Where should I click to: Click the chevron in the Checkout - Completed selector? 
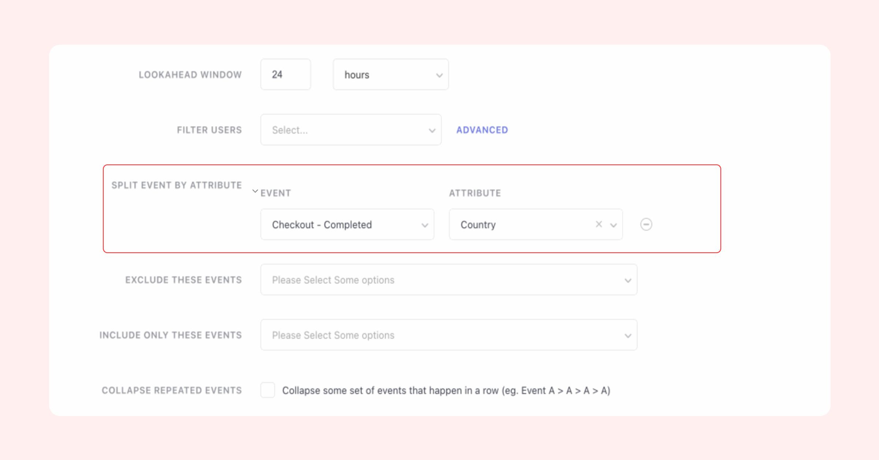coord(425,225)
